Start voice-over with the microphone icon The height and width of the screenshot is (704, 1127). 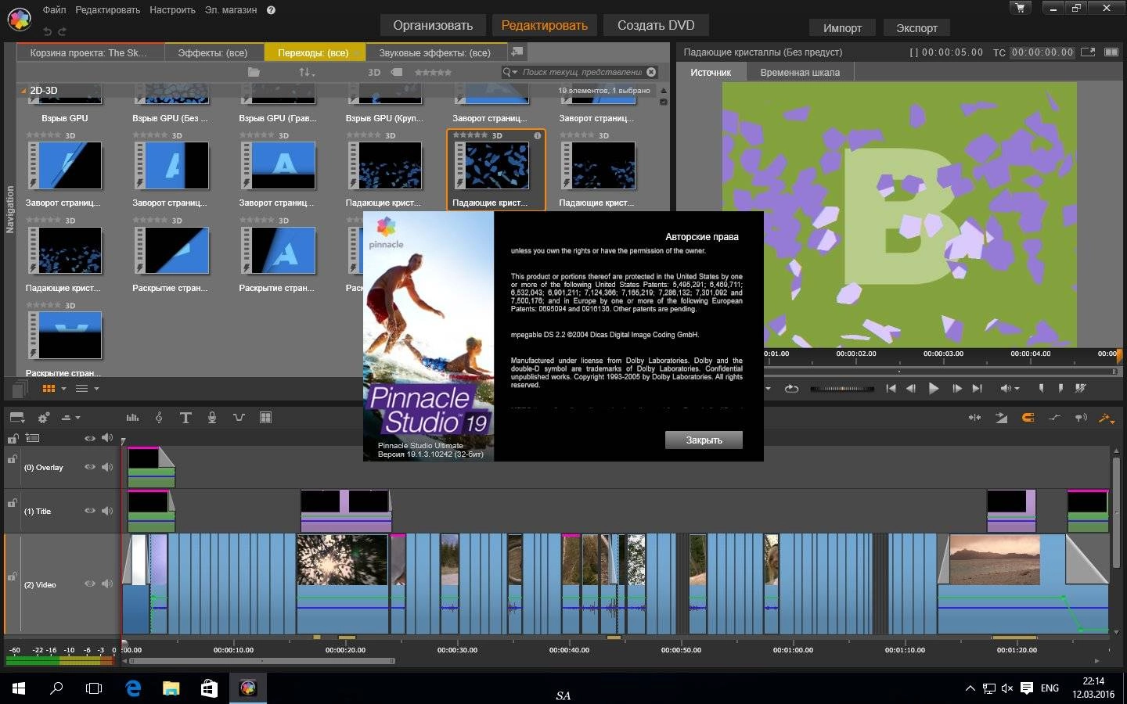pos(211,418)
